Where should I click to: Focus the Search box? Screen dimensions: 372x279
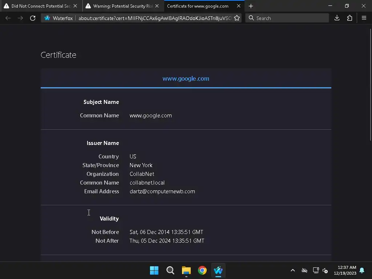tap(287, 18)
